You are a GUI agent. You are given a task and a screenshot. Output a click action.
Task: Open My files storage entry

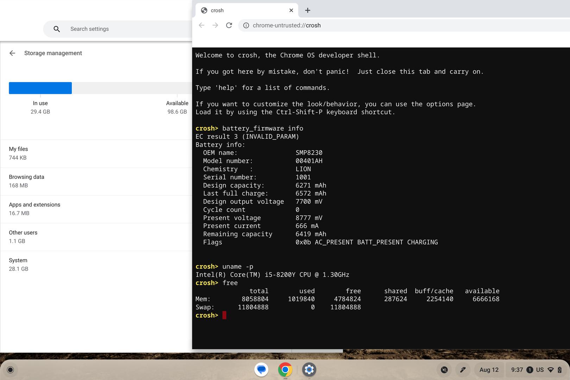(96, 153)
